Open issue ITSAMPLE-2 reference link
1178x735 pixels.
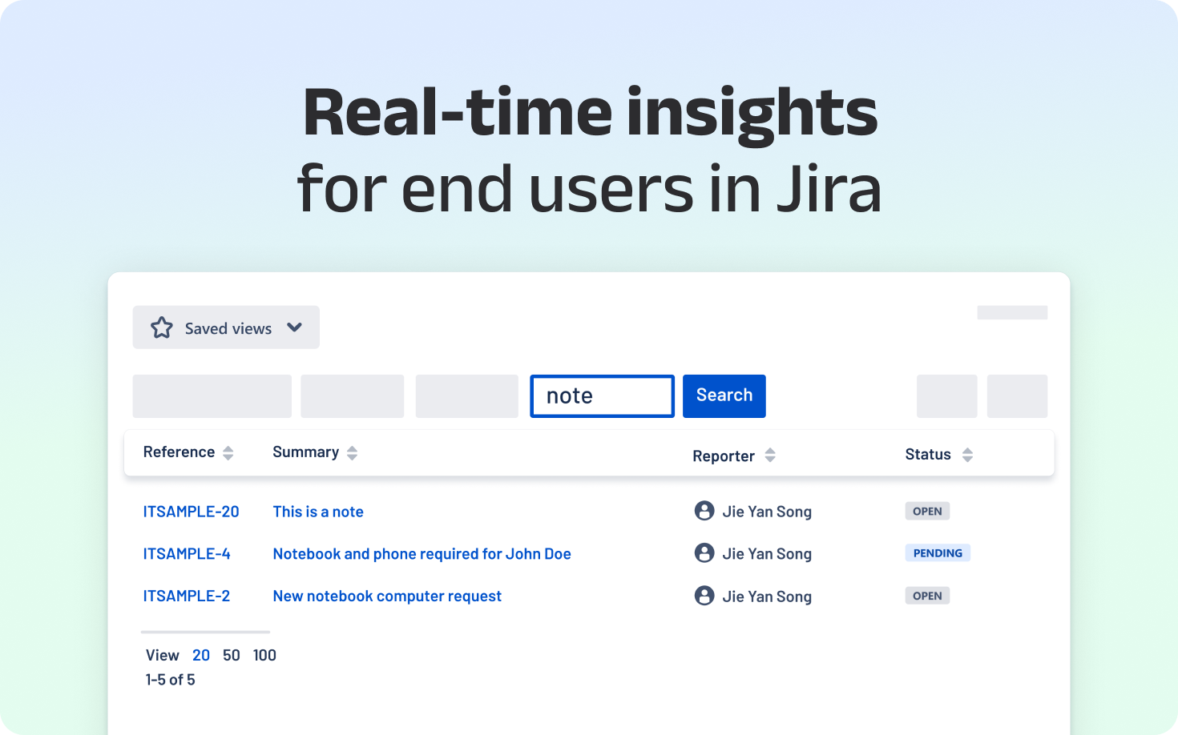click(186, 596)
